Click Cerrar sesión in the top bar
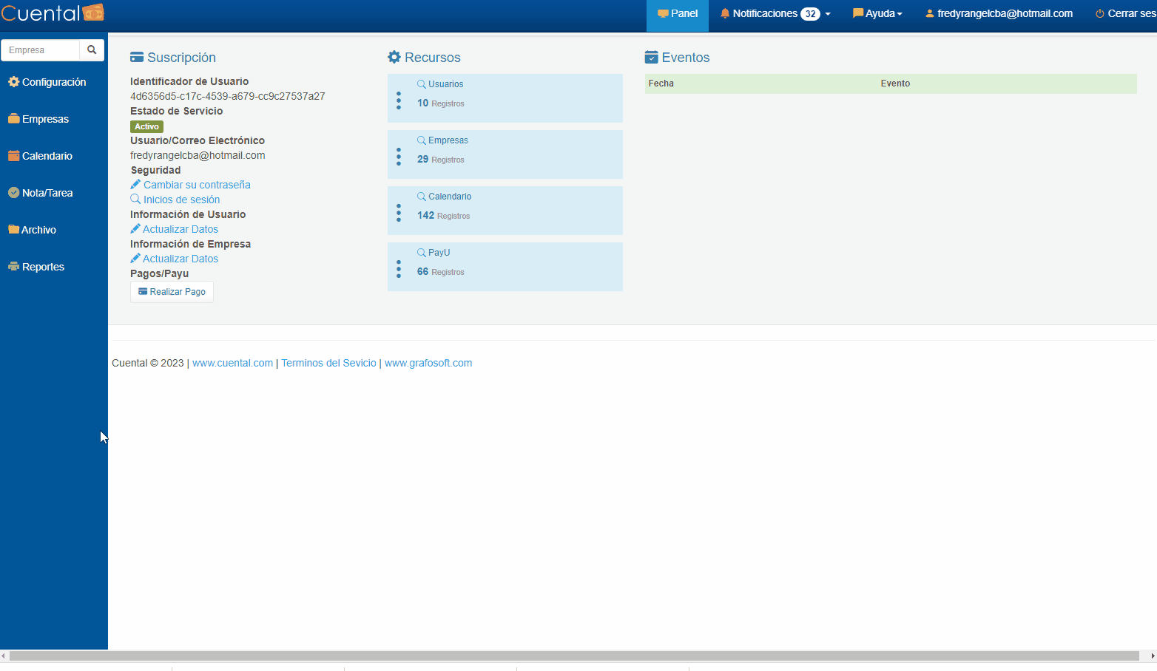Screen dimensions: 1157x671 (x=1126, y=14)
